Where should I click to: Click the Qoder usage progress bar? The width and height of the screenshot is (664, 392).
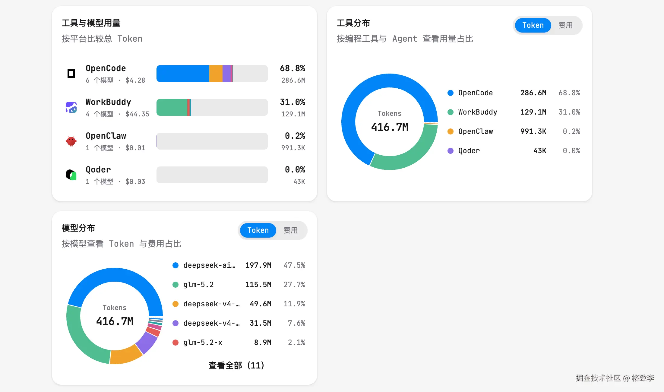coord(212,175)
